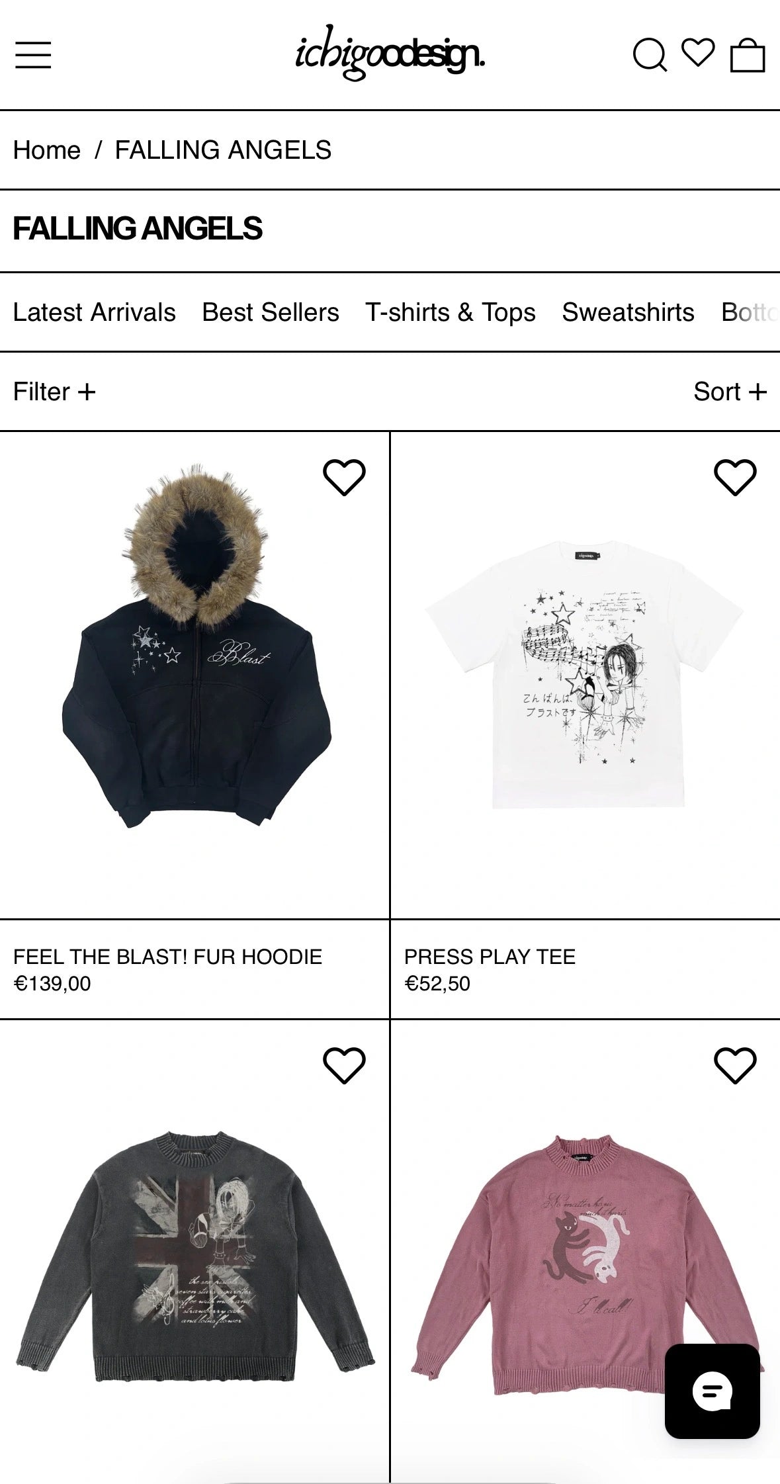Viewport: 780px width, 1484px height.
Task: Select the Best Sellers tab
Action: tap(271, 312)
